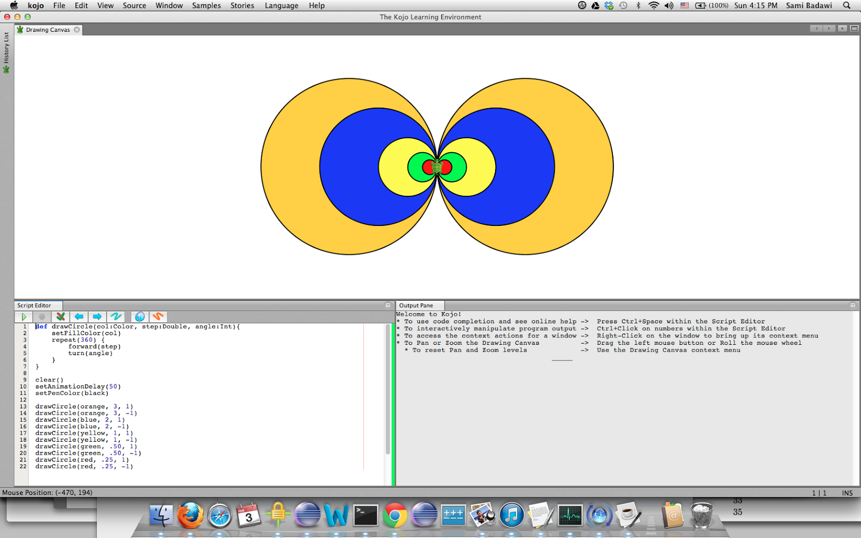Screen dimensions: 861x538
Task: Open Spotlight search in the menu bar
Action: click(x=846, y=5)
